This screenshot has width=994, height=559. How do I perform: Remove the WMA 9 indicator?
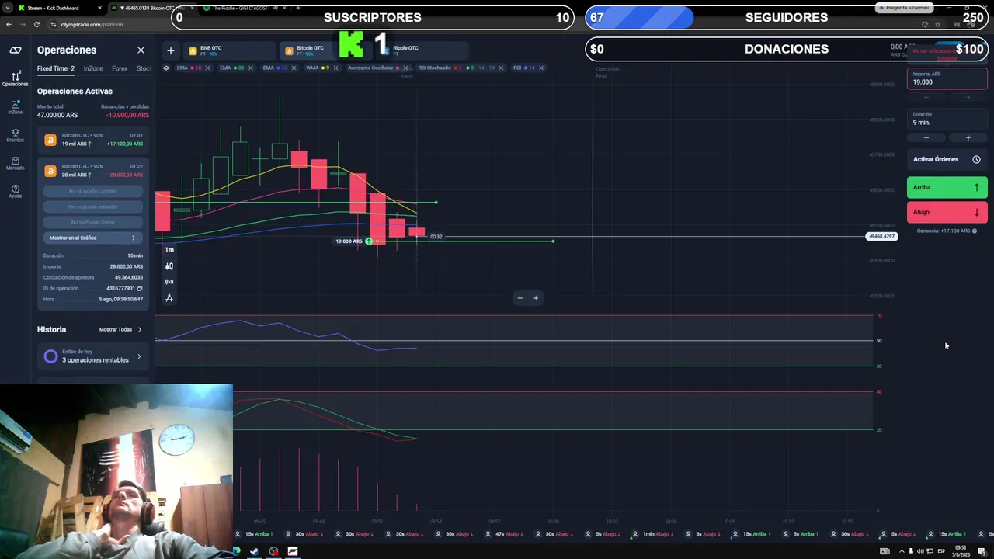pyautogui.click(x=335, y=68)
